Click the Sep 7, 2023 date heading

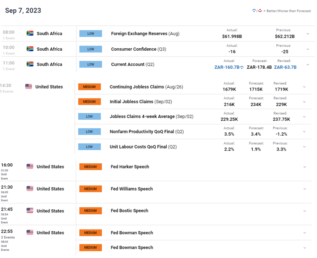click(x=23, y=11)
